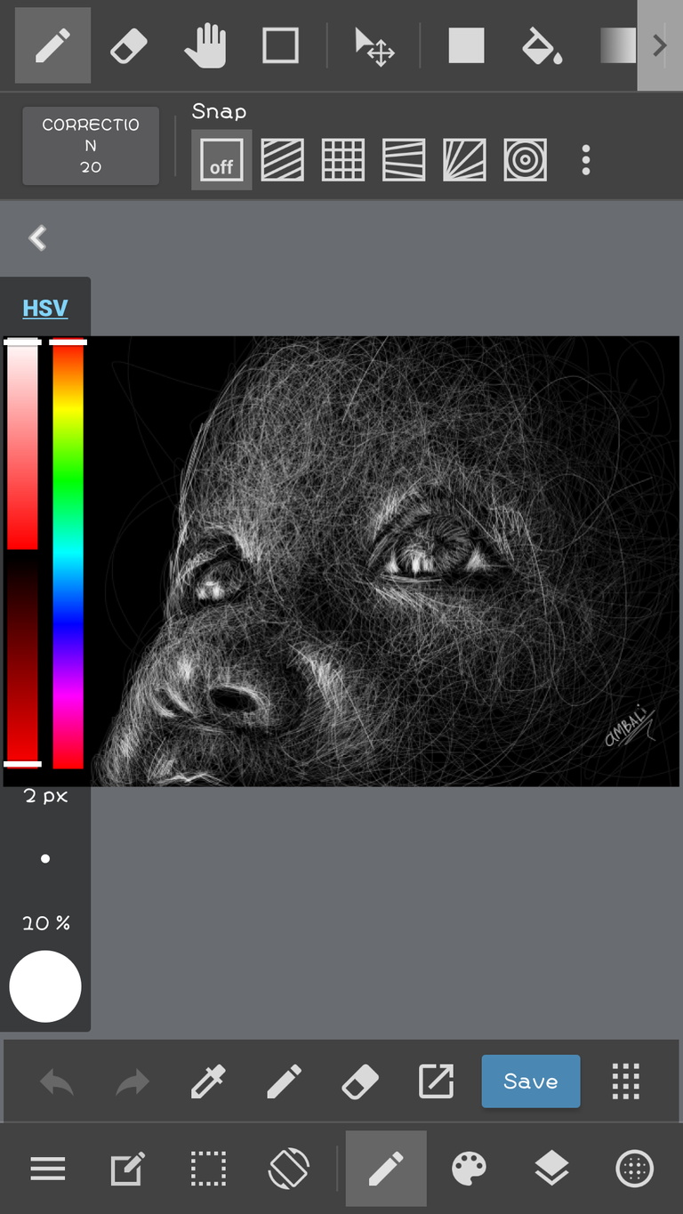Pick the pencil in shortcut bar
683x1214 pixels.
pos(284,1081)
